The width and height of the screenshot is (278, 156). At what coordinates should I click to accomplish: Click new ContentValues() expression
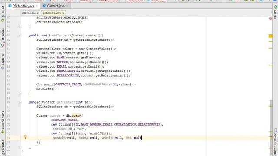(x=96, y=49)
